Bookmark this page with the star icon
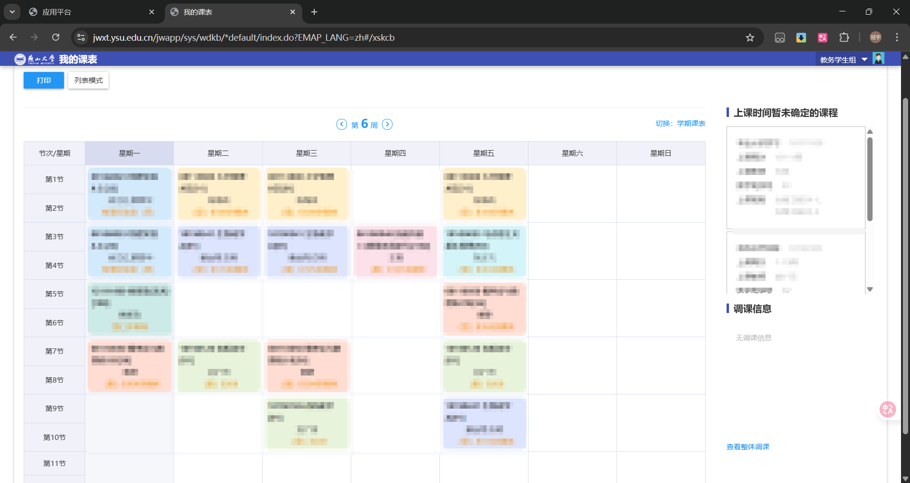910x483 pixels. [x=750, y=37]
